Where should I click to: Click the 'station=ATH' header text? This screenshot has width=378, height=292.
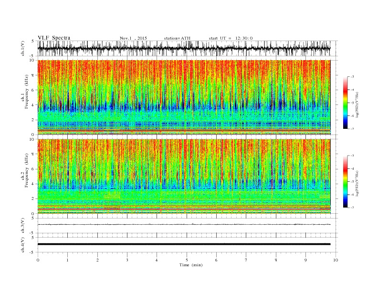tap(177, 38)
